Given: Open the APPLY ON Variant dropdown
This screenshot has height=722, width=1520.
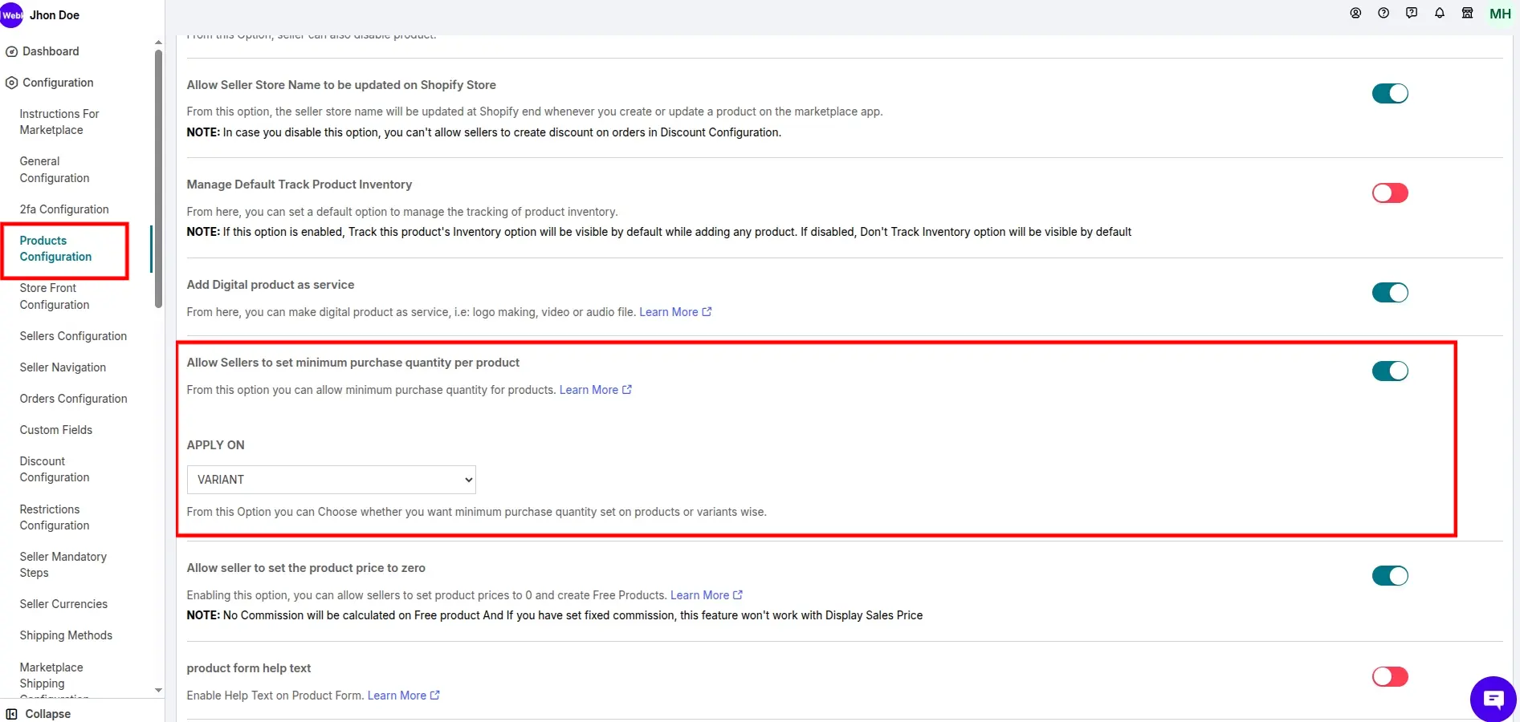Looking at the screenshot, I should [x=331, y=480].
